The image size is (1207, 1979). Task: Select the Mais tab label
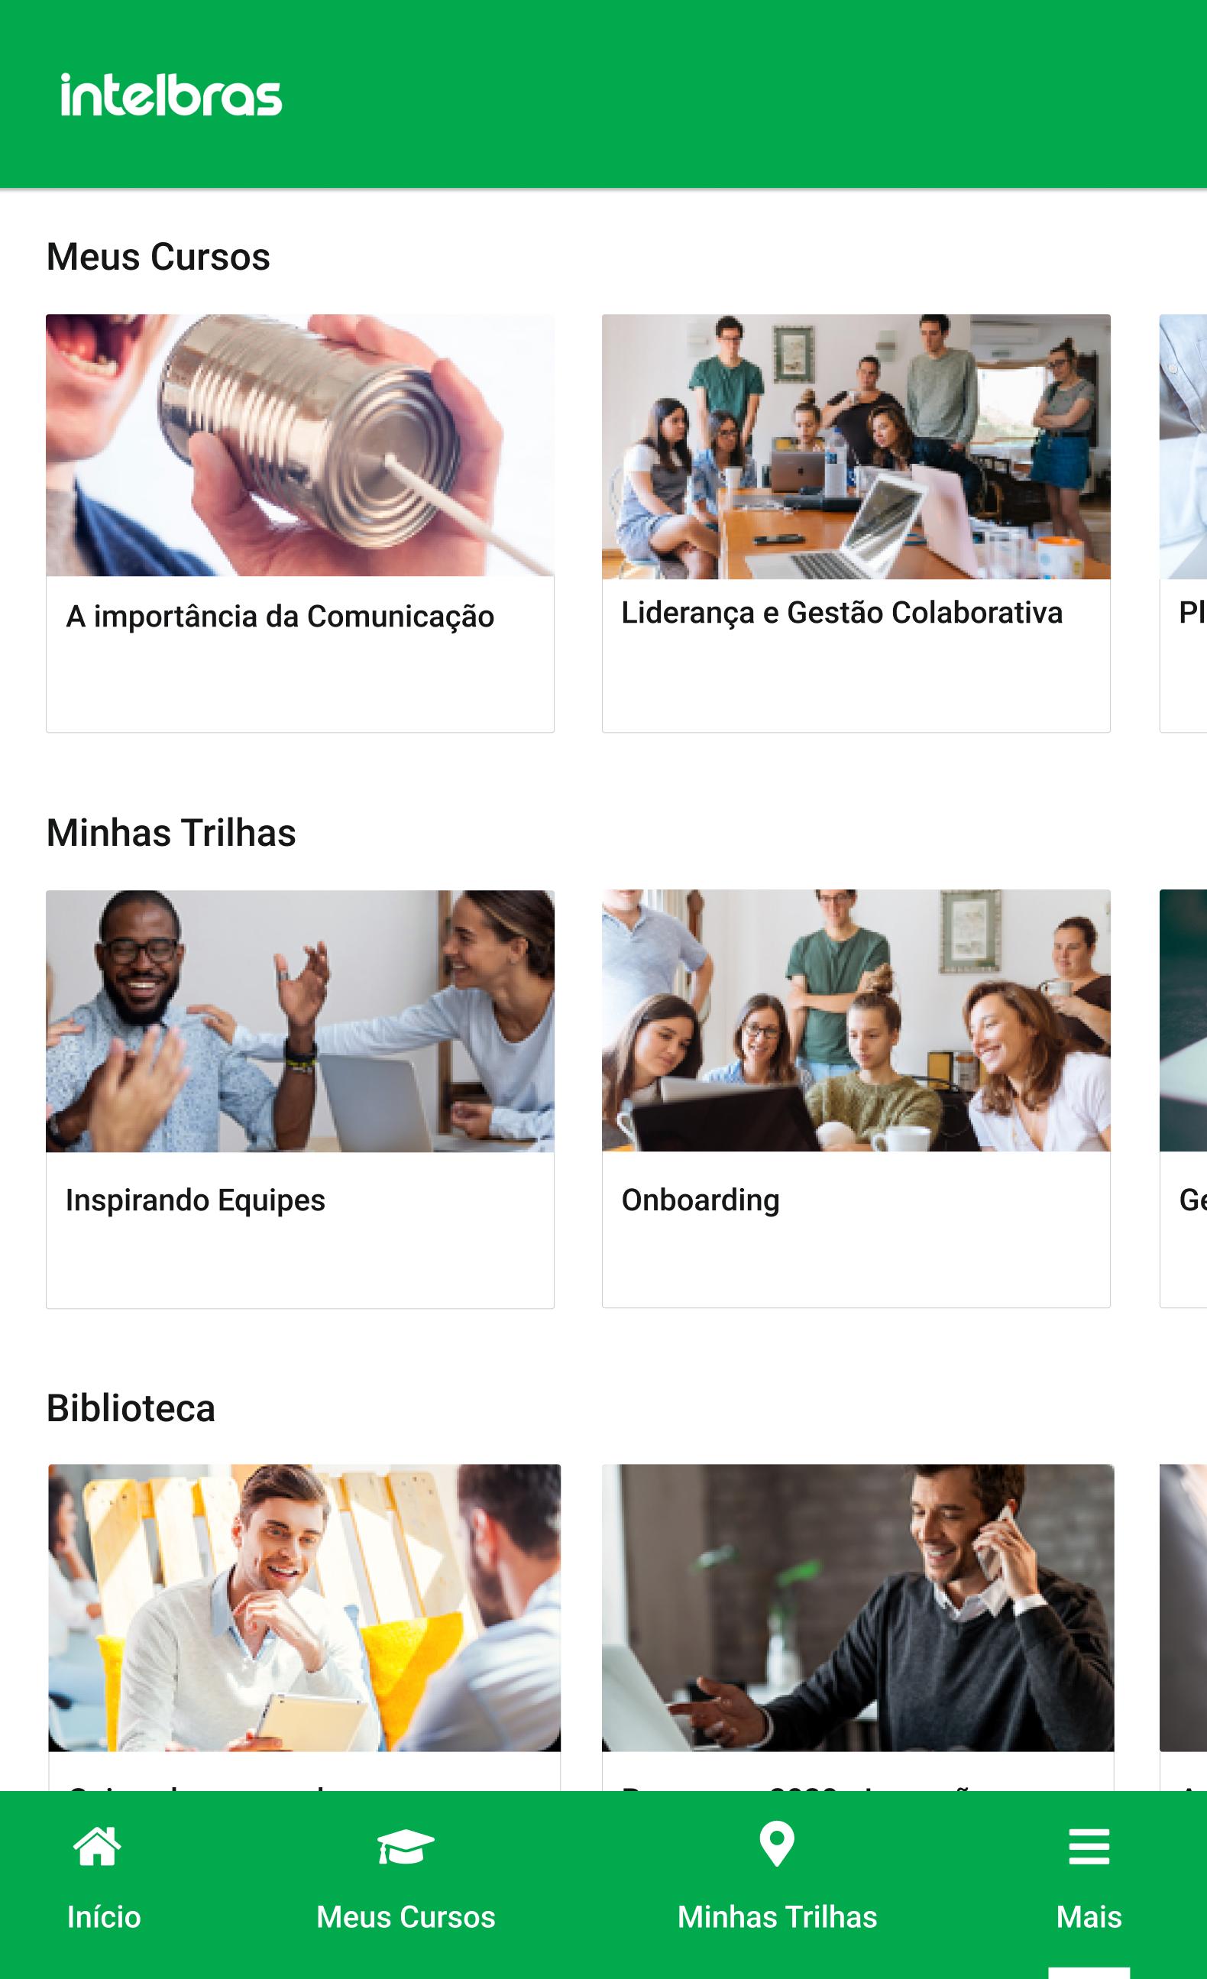tap(1089, 1916)
